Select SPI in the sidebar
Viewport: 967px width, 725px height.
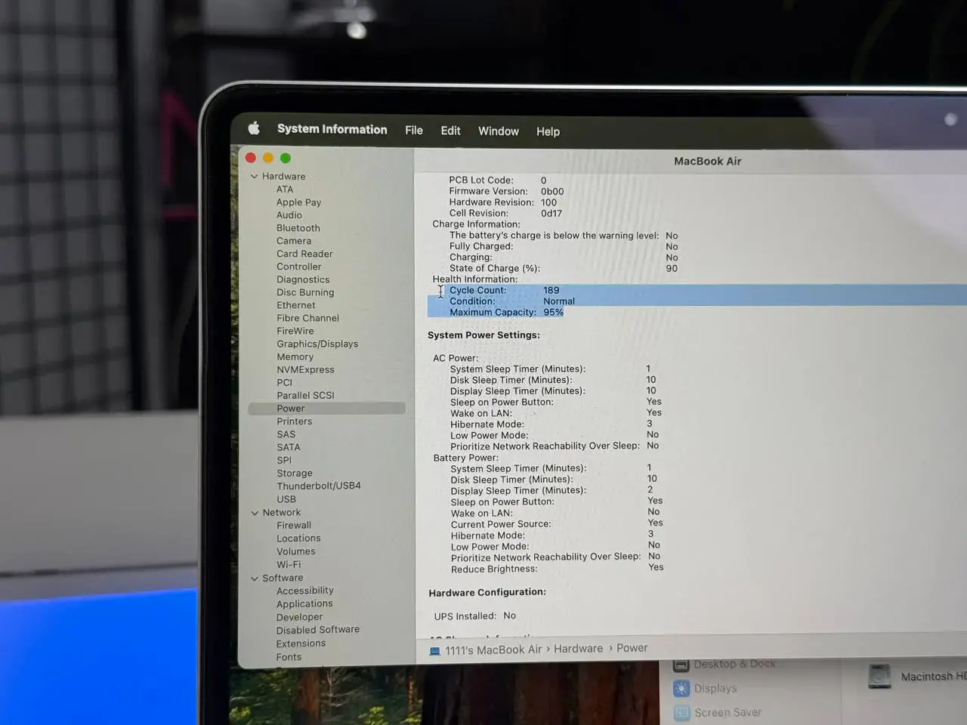click(x=283, y=460)
